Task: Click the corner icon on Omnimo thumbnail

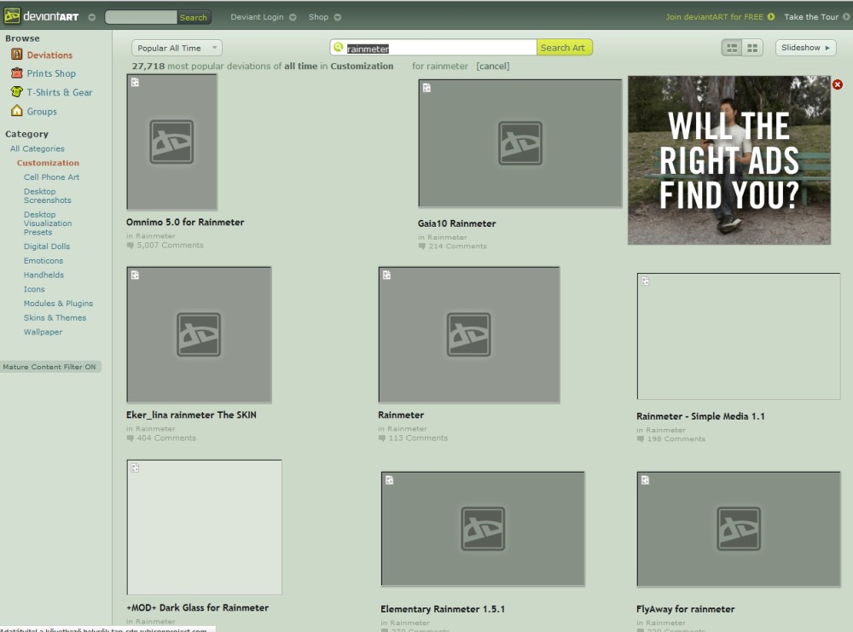Action: (x=135, y=82)
